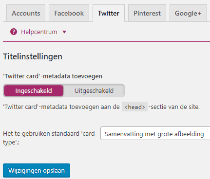Click the 'Het te gebruiken standaard card' label
Image resolution: width=210 pixels, height=179 pixels.
[49, 134]
